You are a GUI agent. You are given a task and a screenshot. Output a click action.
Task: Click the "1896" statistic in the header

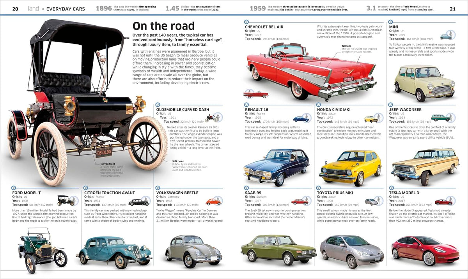(104, 8)
